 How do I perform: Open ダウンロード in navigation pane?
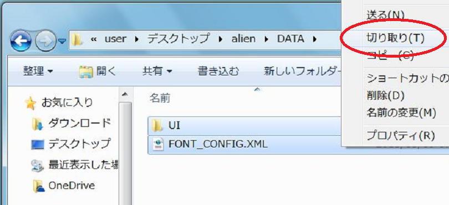click(x=79, y=123)
